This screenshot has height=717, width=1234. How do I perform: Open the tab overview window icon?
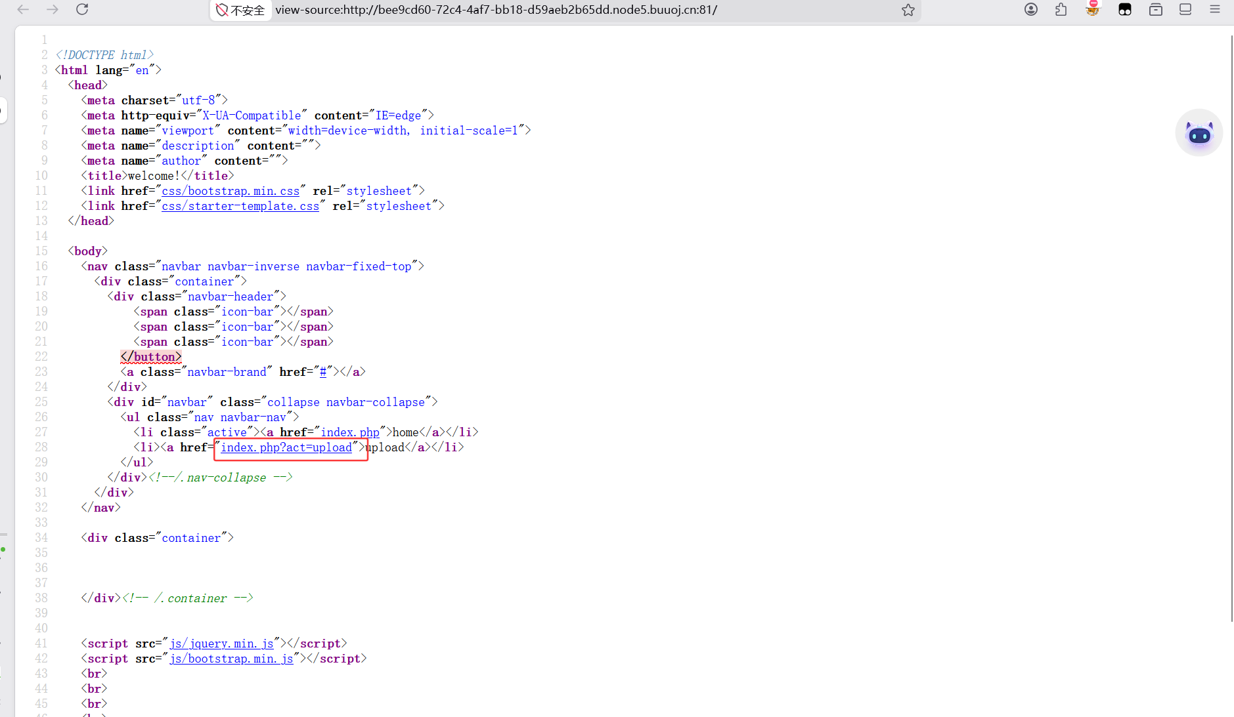[x=1156, y=9]
